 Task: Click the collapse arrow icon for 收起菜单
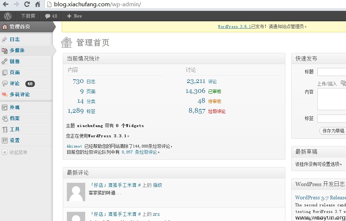click(4, 152)
